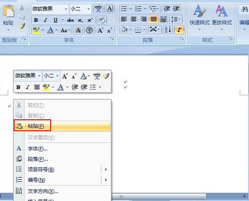
Task: Open 快速样式 Quick Styles gallery
Action: [200, 18]
